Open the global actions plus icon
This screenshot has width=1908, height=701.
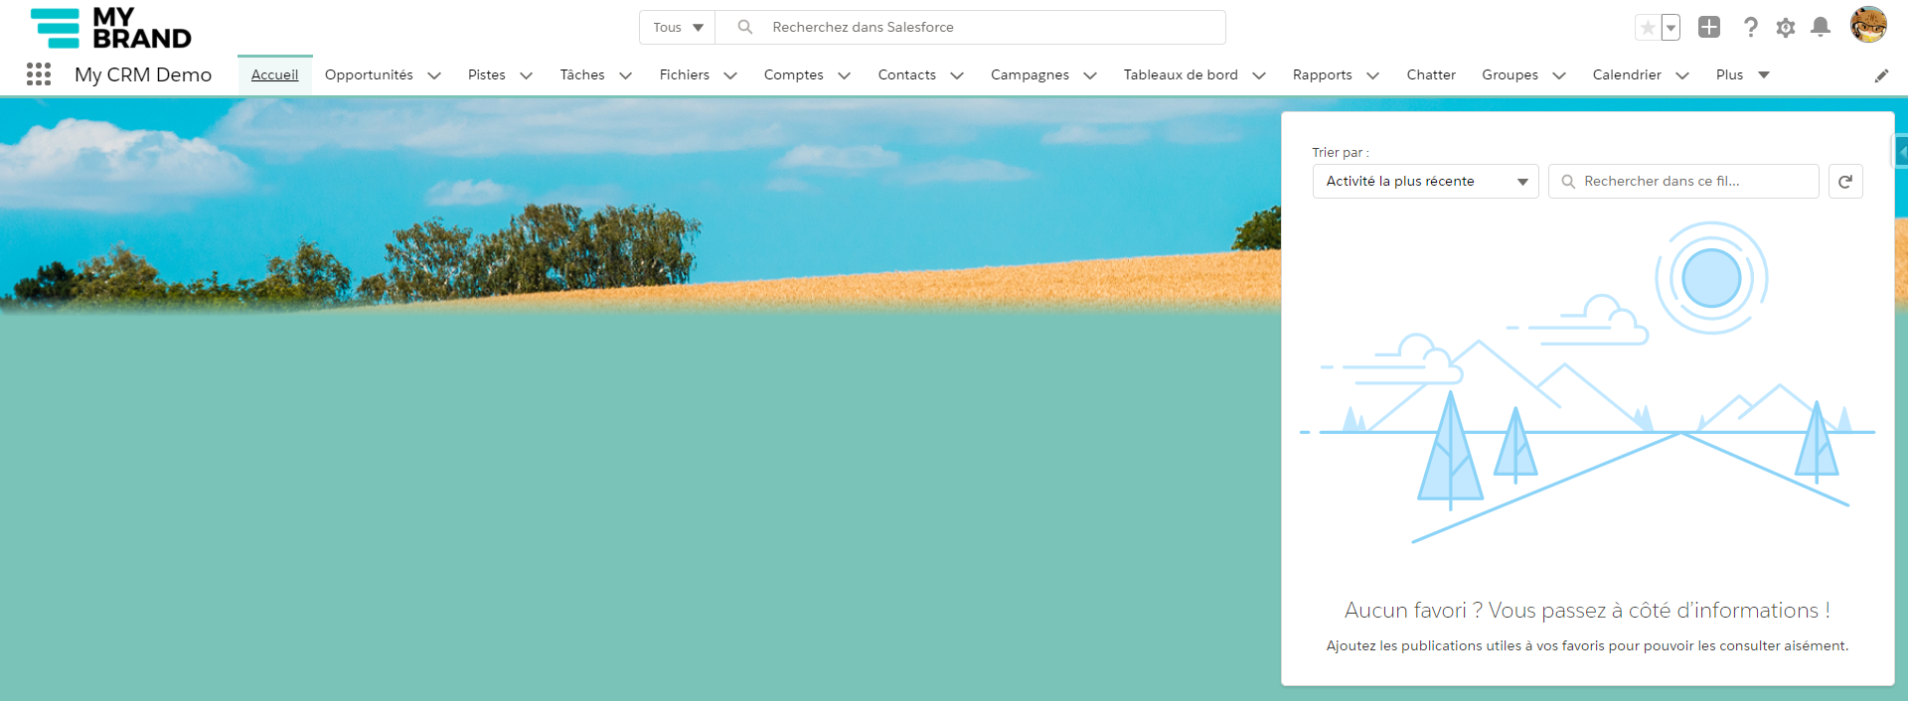1708,28
